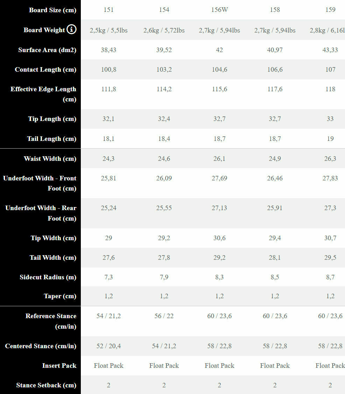Click the Reference Stance (cm/in) label
The image size is (345, 394).
tap(51, 321)
